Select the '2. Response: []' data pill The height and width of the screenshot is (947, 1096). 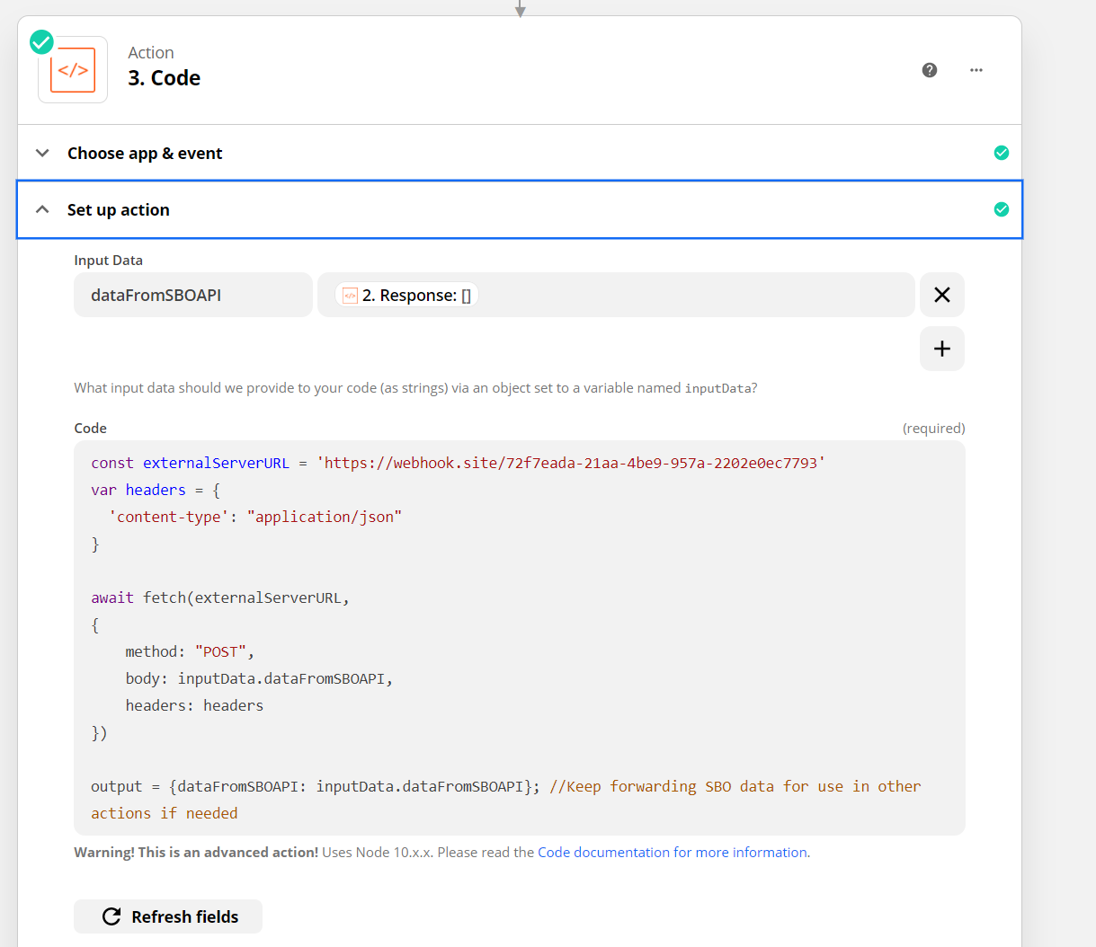[407, 295]
